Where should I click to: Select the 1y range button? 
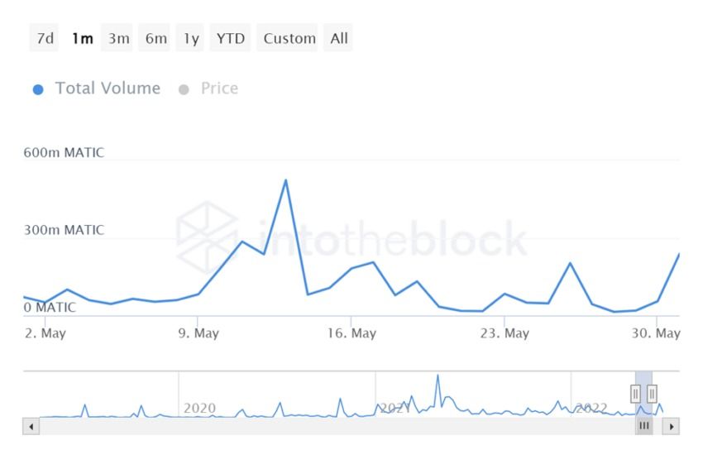(x=191, y=38)
